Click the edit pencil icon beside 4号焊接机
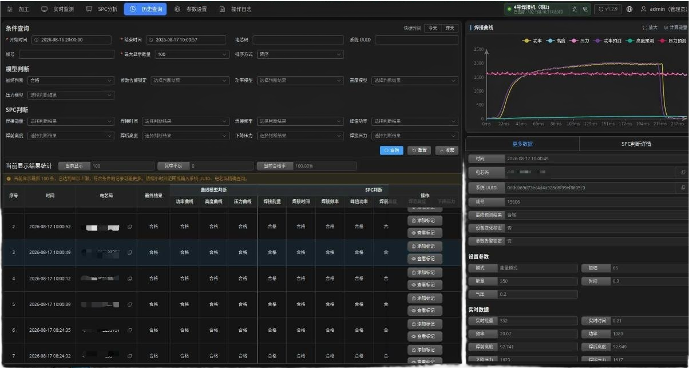The height and width of the screenshot is (369, 689). click(575, 9)
